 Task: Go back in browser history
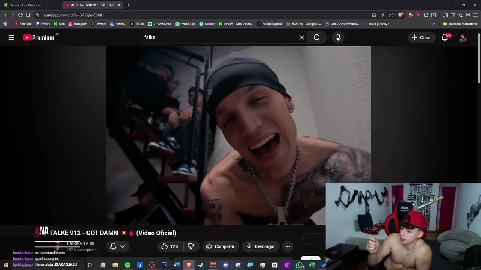click(x=5, y=15)
